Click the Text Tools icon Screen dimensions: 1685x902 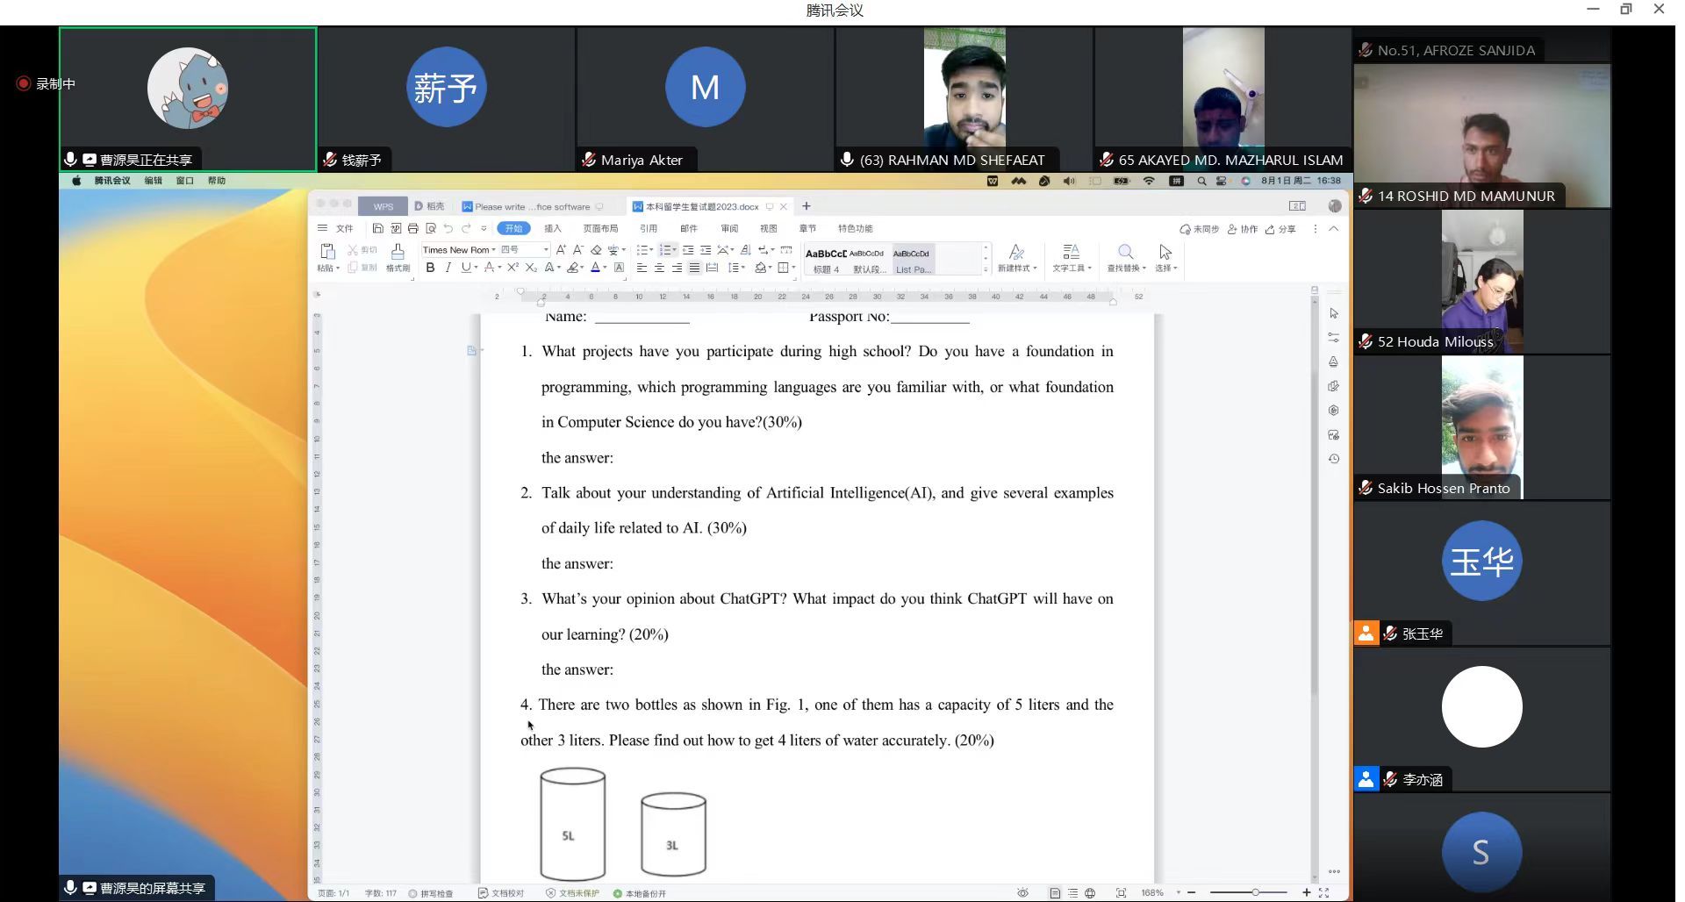pyautogui.click(x=1071, y=252)
